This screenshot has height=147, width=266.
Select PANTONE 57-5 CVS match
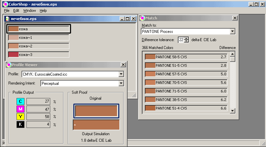(x=186, y=74)
